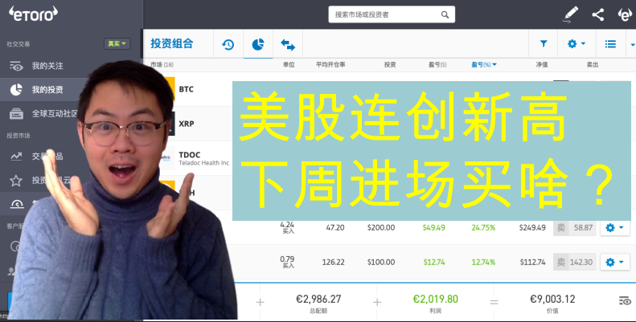The height and width of the screenshot is (322, 636).
Task: Open the gear settings dropdown in toolbar
Action: (577, 43)
